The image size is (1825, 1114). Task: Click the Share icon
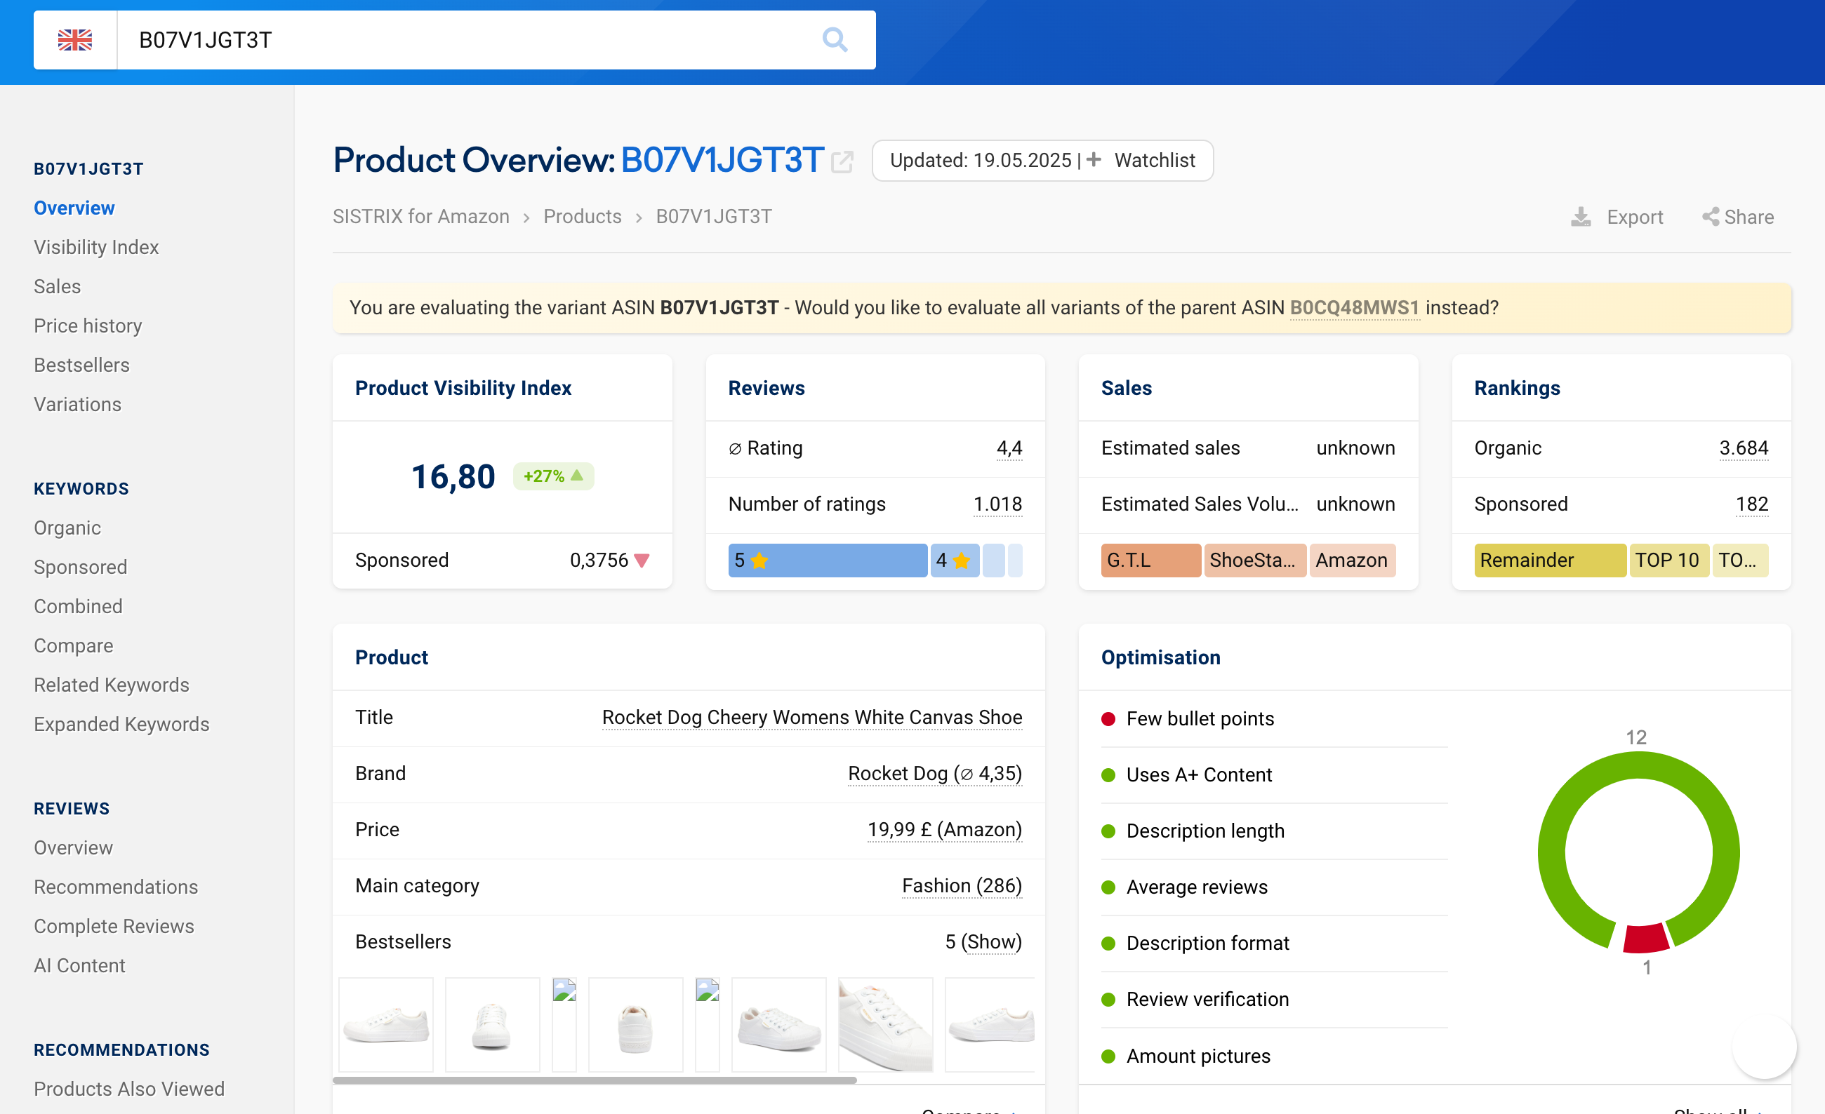pyautogui.click(x=1710, y=217)
